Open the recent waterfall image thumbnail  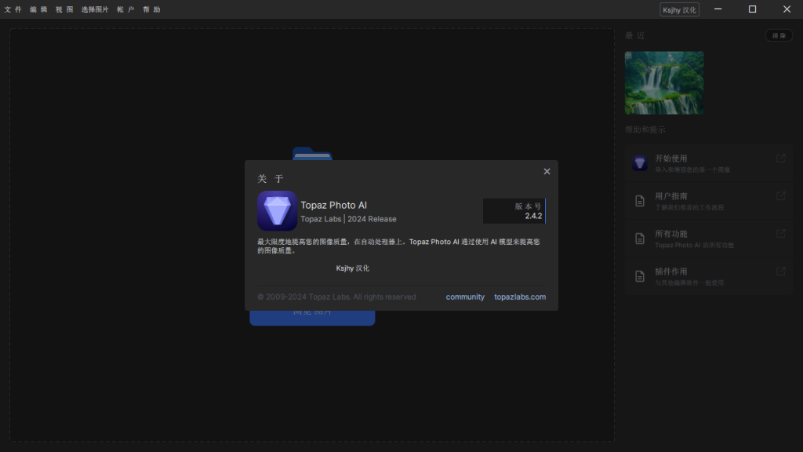(664, 83)
